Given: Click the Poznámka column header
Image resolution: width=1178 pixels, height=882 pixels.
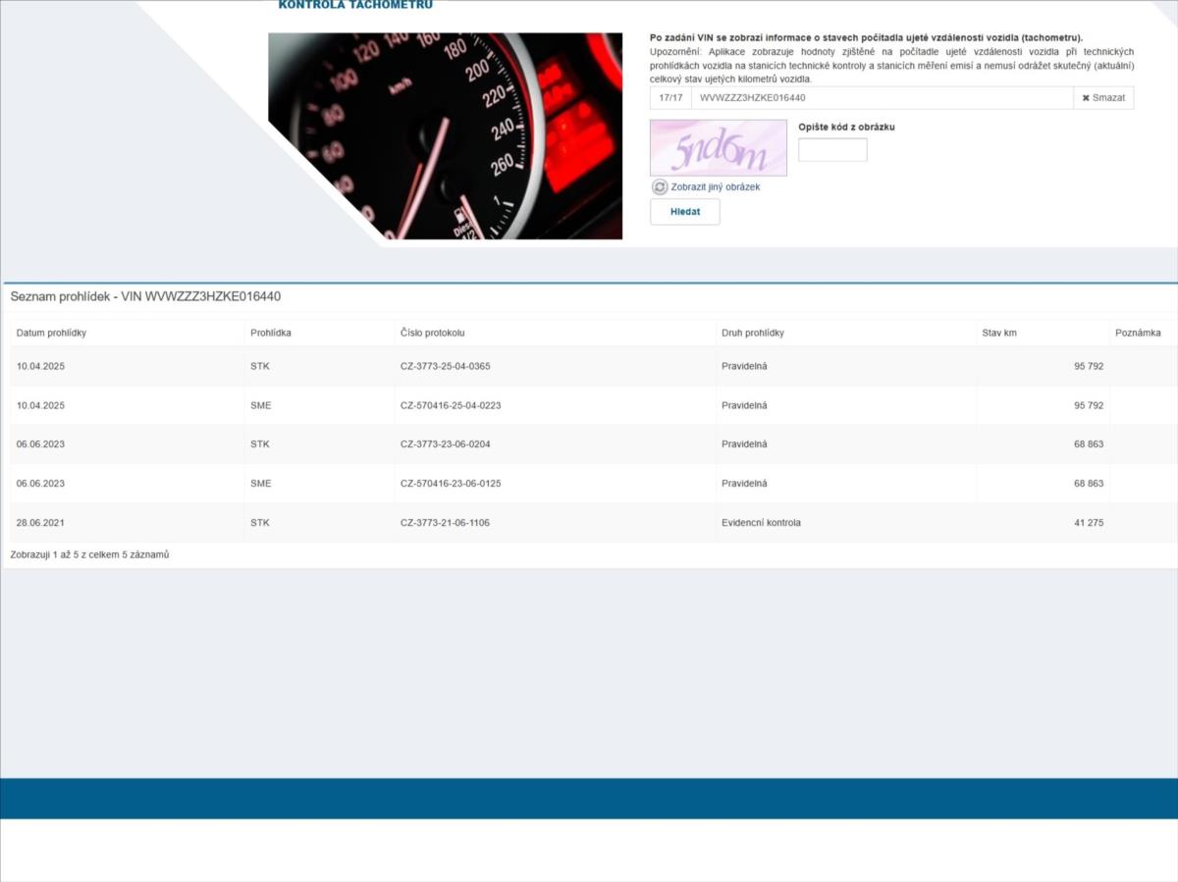Looking at the screenshot, I should point(1138,333).
